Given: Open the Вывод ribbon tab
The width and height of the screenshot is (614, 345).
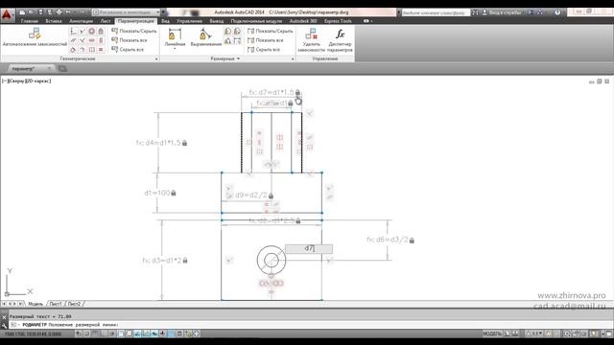Looking at the screenshot, I should point(216,21).
